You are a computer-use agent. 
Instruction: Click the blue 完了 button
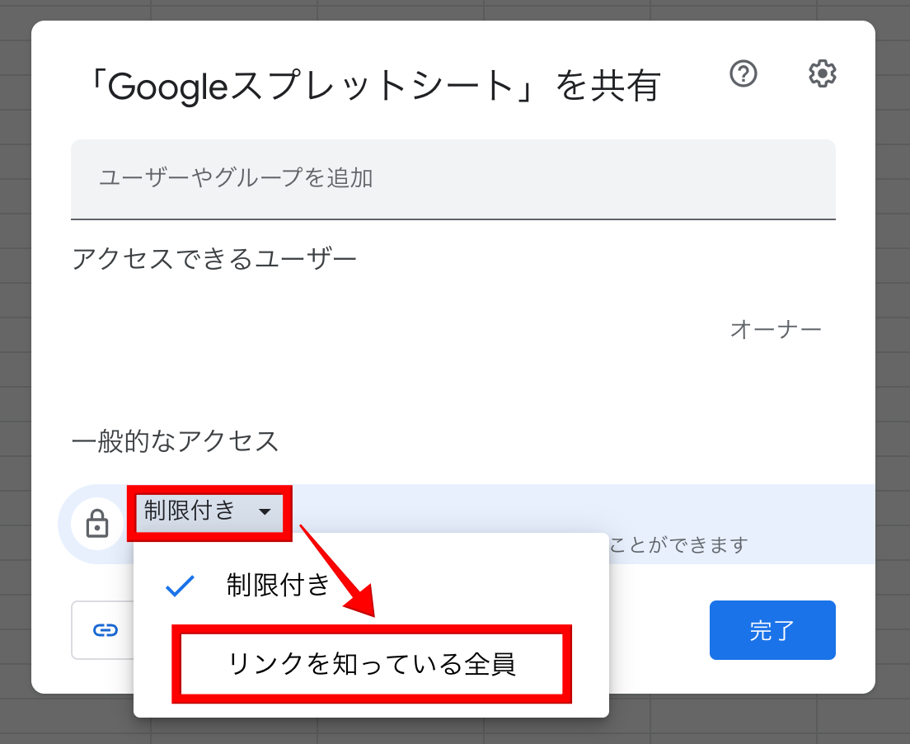(x=772, y=630)
